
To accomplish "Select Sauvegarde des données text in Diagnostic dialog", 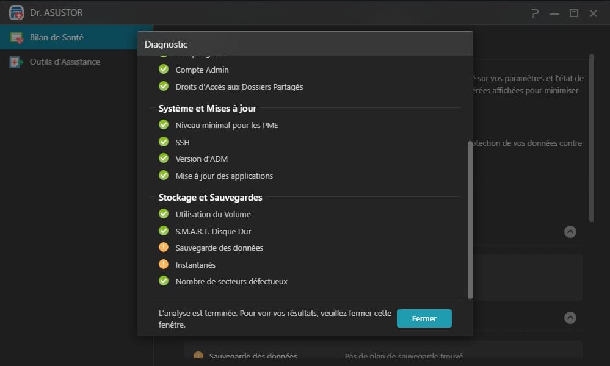I will (219, 248).
